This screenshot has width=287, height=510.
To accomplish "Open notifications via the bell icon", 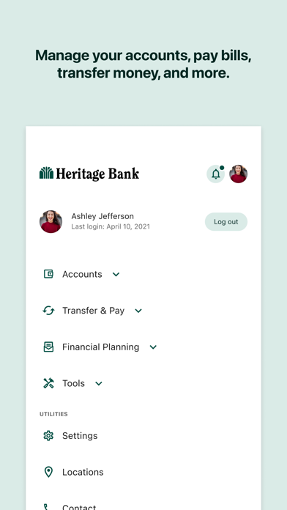I will [x=215, y=174].
